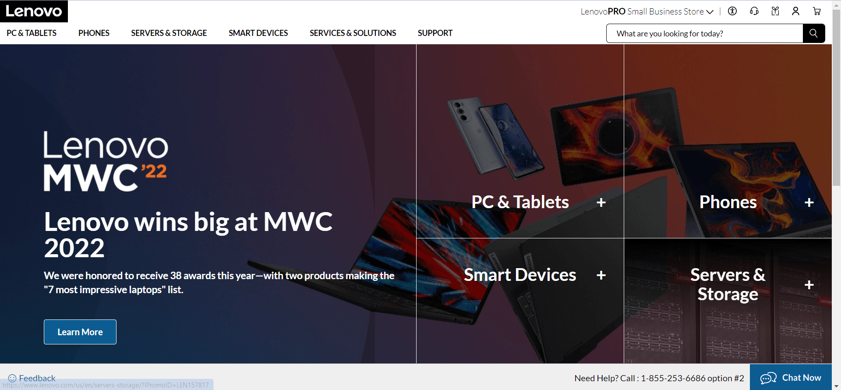Open the PHONES menu
The image size is (841, 390).
tap(94, 33)
